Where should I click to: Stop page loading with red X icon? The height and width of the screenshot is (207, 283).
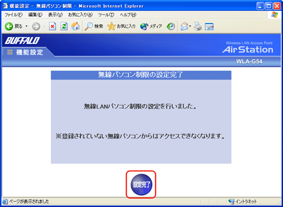click(x=53, y=26)
